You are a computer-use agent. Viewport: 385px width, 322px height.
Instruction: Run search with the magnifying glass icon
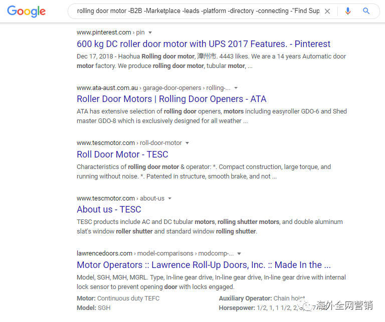coord(366,11)
